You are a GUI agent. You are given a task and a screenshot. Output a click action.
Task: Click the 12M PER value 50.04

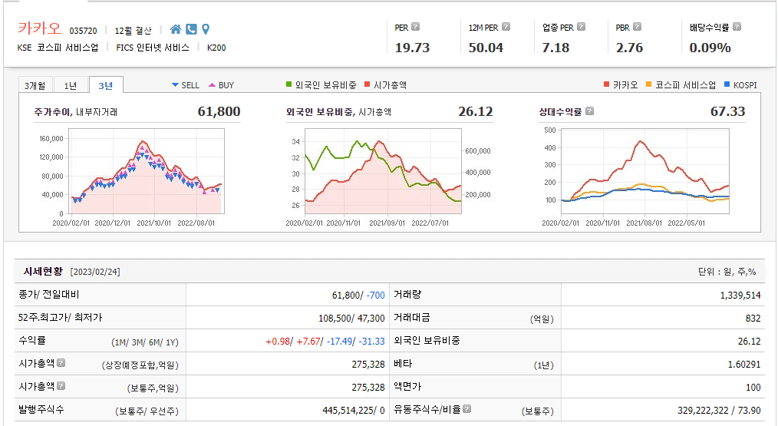tap(486, 48)
